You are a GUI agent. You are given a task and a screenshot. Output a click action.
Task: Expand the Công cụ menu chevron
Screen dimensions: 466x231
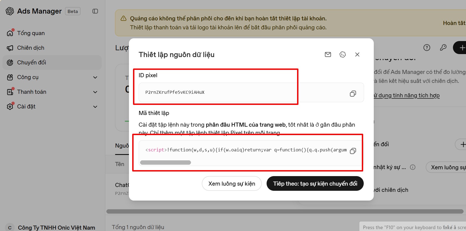click(x=95, y=77)
